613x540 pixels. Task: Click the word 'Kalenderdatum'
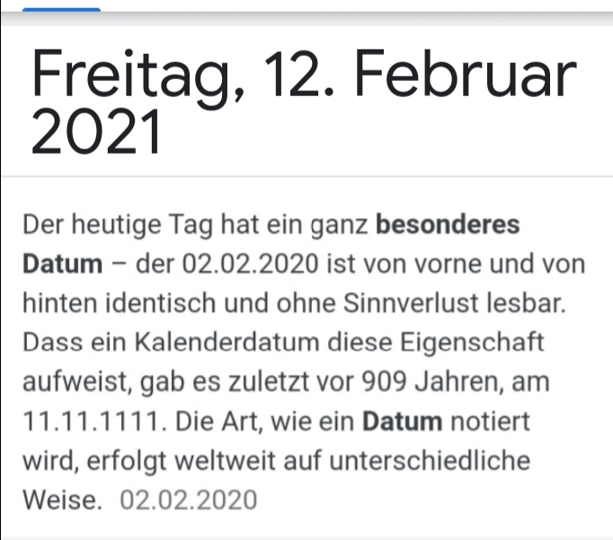227,342
